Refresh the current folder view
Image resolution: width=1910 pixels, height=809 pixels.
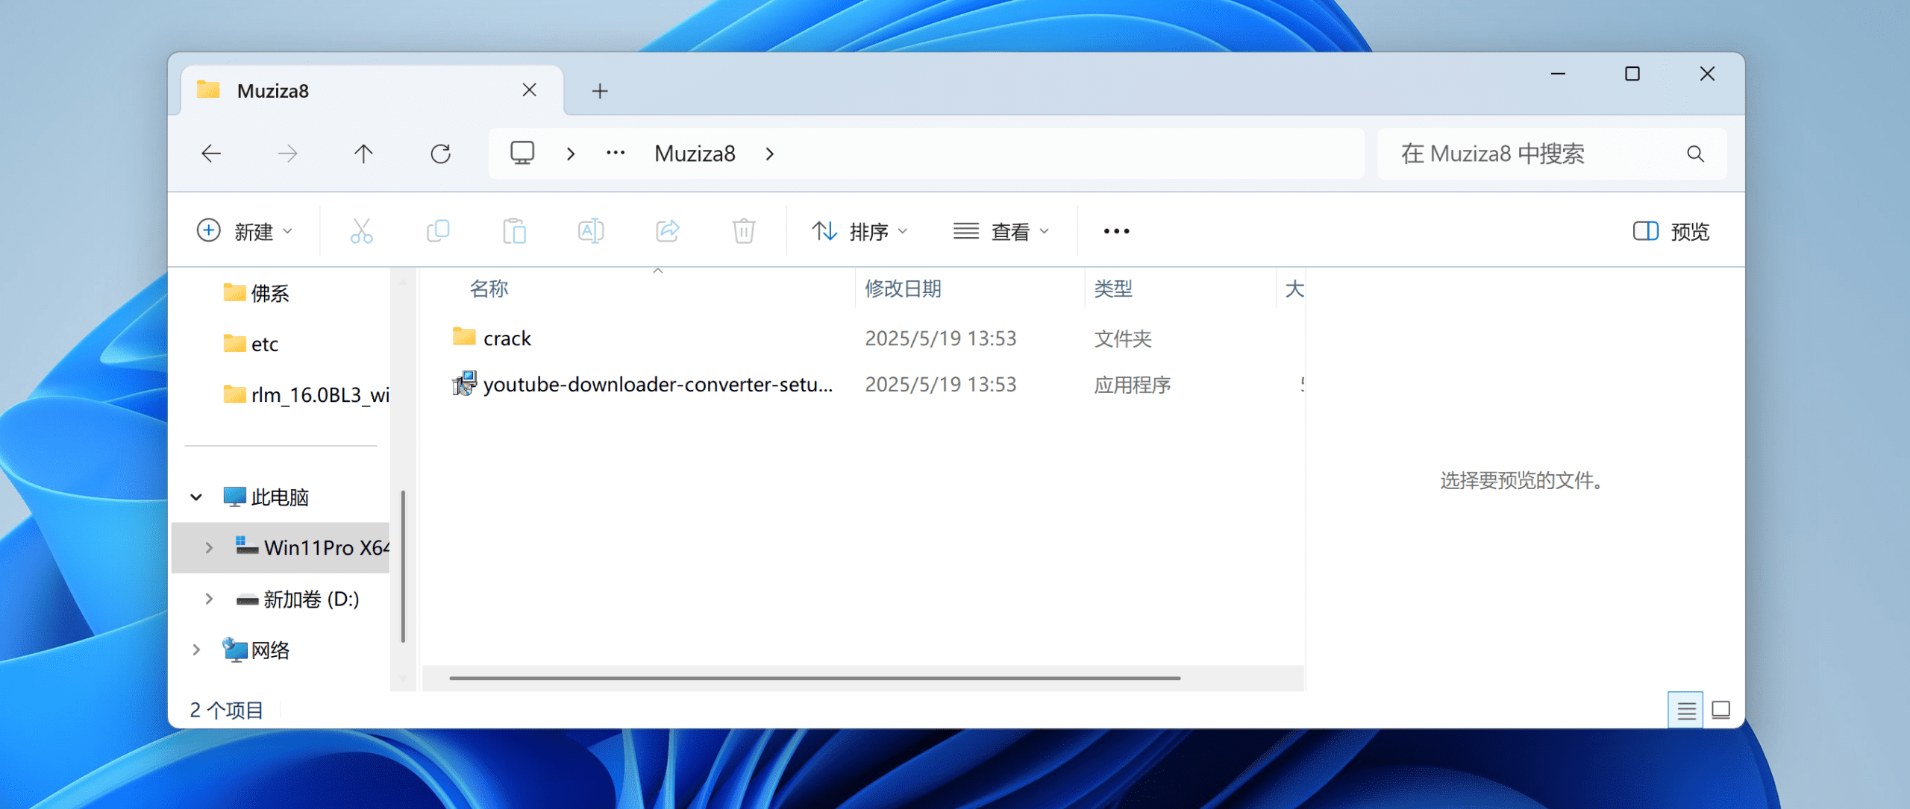[x=440, y=154]
